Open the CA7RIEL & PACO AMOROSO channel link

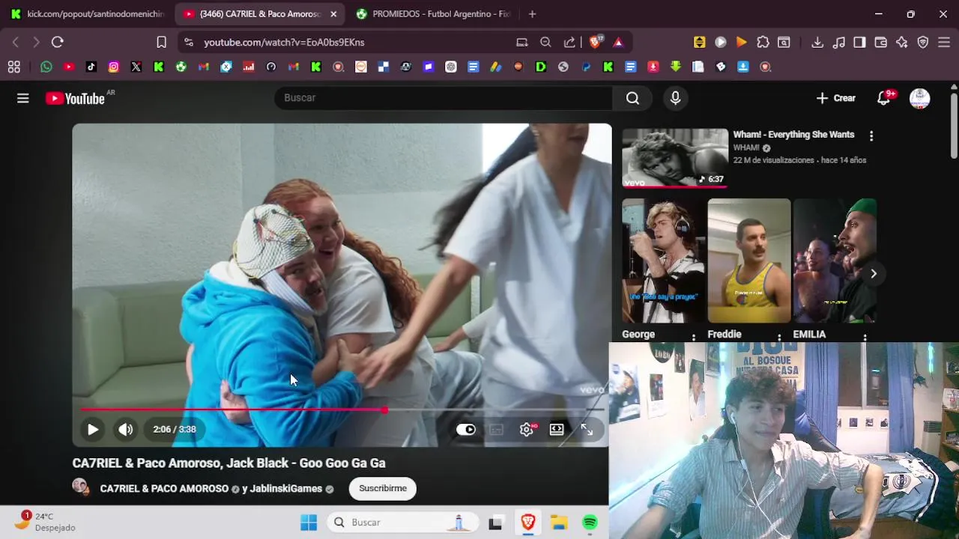coord(164,489)
